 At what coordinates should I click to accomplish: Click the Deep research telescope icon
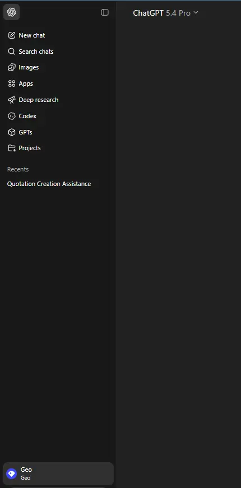[12, 100]
